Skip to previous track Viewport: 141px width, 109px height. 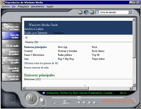pyautogui.click(x=78, y=103)
